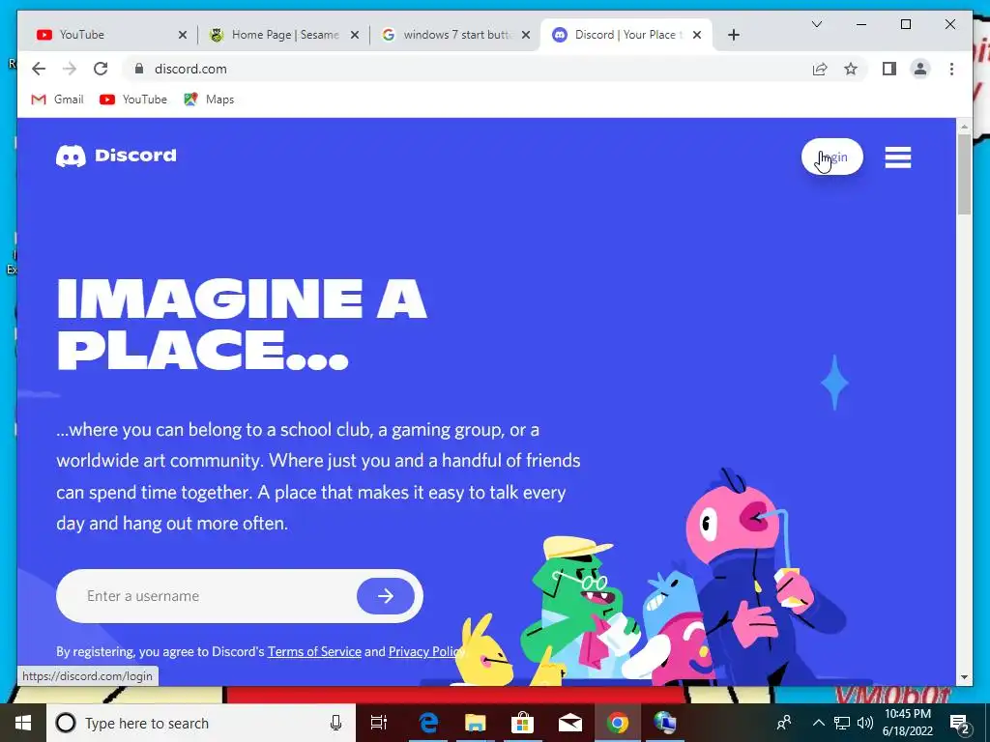Viewport: 990px width, 742px height.
Task: Click the page vertical scrollbar thumb
Action: point(964,174)
